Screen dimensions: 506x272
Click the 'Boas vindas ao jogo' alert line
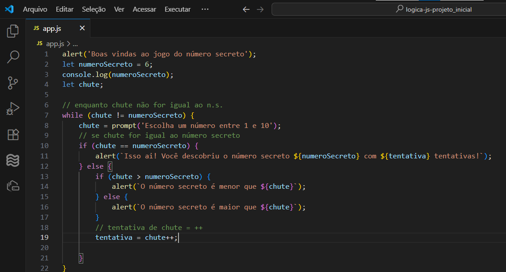tap(159, 54)
